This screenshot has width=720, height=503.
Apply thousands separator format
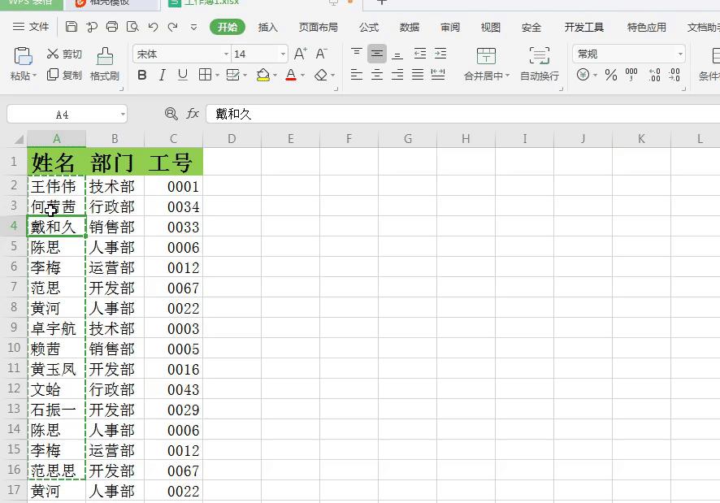631,75
